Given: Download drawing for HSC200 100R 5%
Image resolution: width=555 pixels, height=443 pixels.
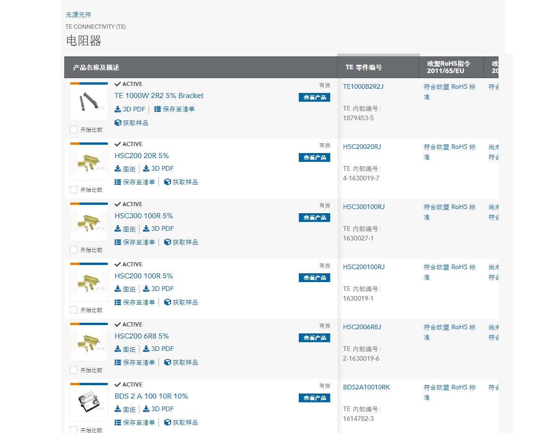Looking at the screenshot, I should tap(125, 289).
